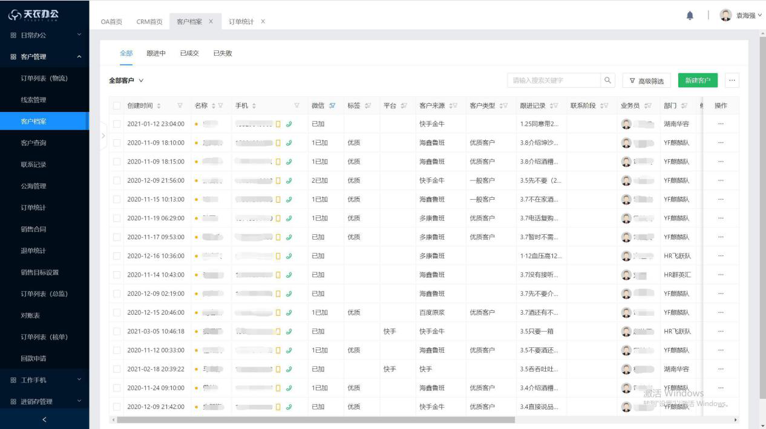Viewport: 766px width, 429px height.
Task: Click filter icon in 部门 column header
Action: point(684,106)
